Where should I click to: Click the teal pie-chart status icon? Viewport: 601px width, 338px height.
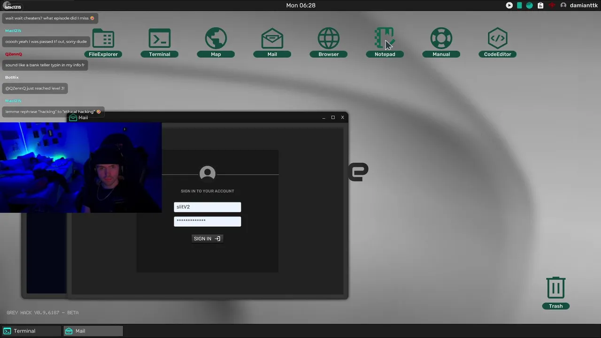(530, 5)
